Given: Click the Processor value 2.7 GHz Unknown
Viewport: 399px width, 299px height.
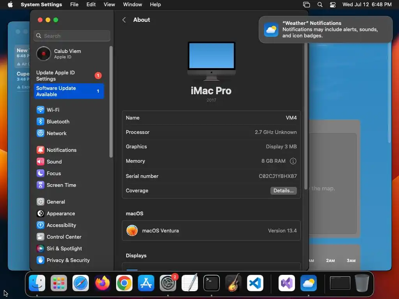Looking at the screenshot, I should click(x=275, y=132).
